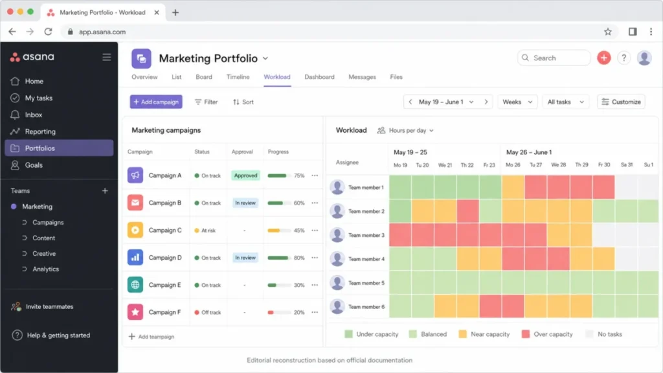Open Campaign A more options ellipsis
The image size is (663, 373).
coord(315,175)
